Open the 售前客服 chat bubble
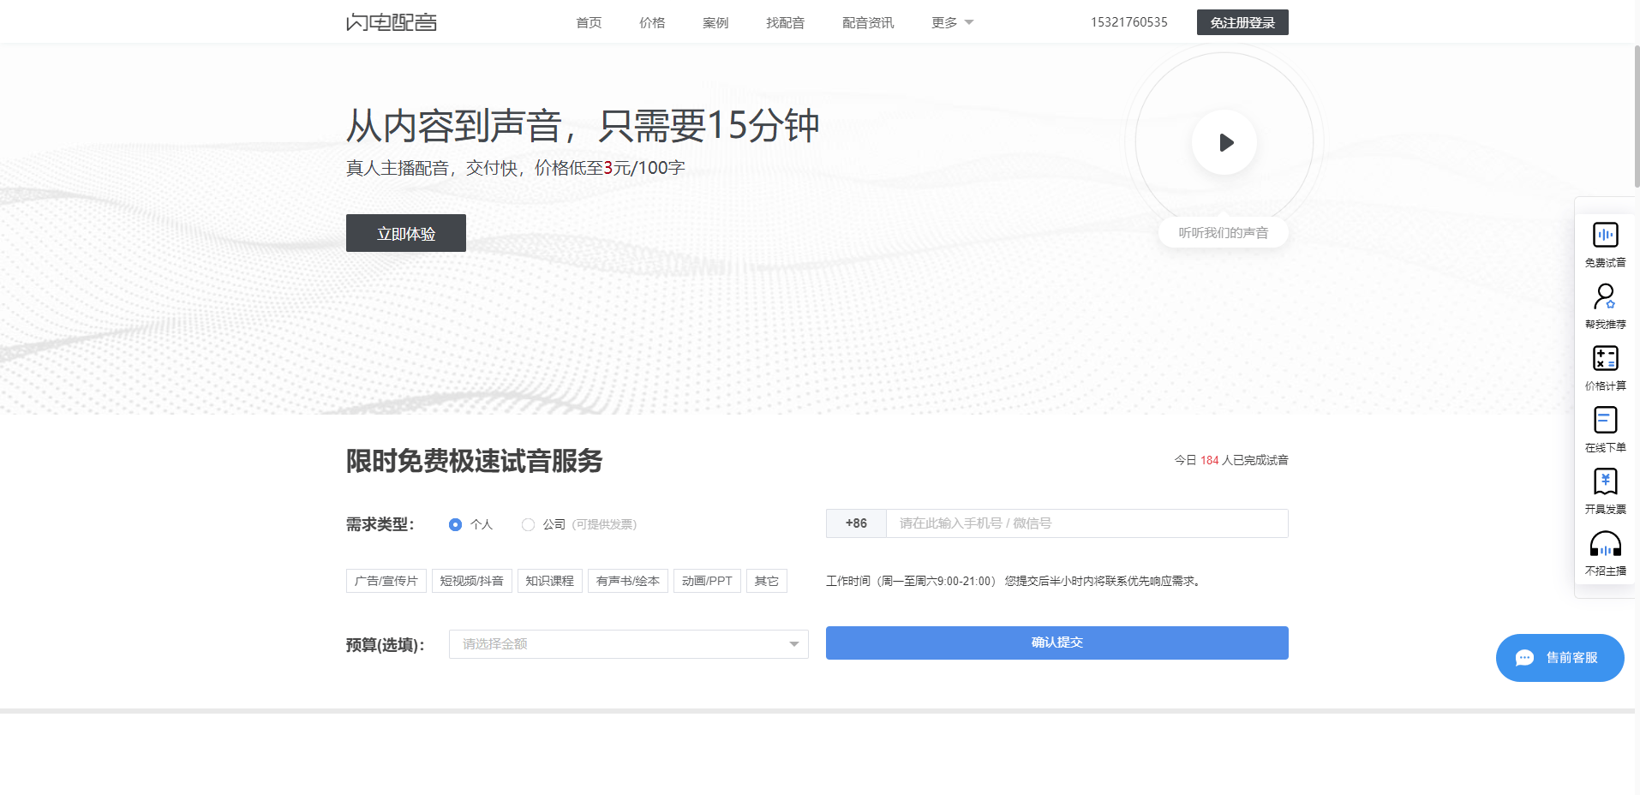Image resolution: width=1640 pixels, height=795 pixels. click(1559, 657)
